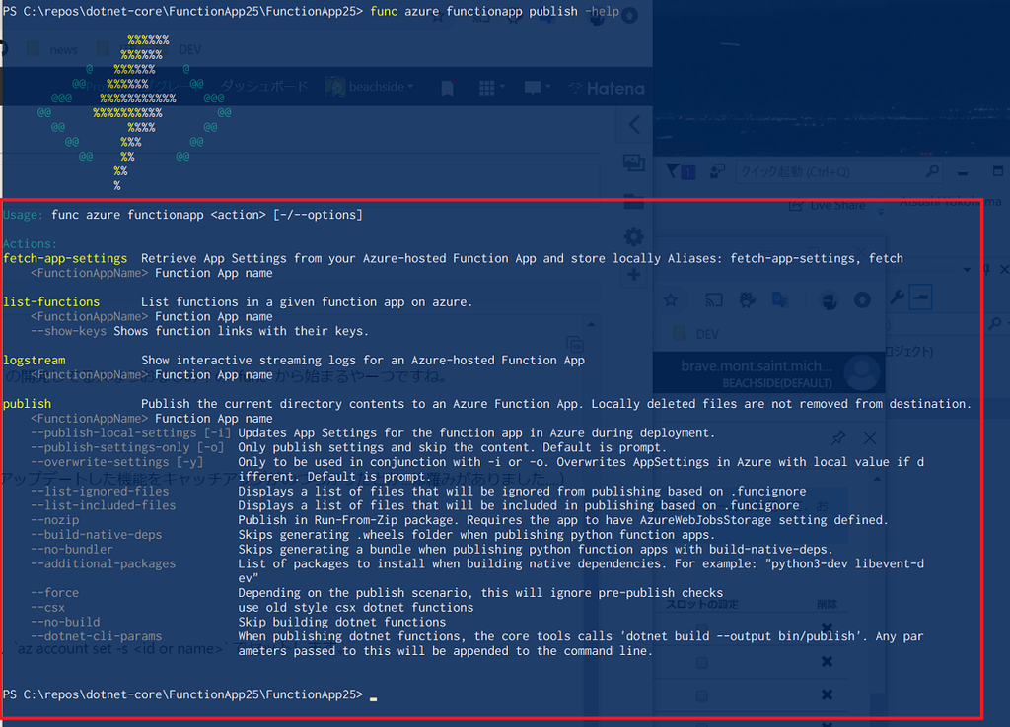Click Live Share button in Visual Studio
This screenshot has width=1010, height=727.
point(828,205)
